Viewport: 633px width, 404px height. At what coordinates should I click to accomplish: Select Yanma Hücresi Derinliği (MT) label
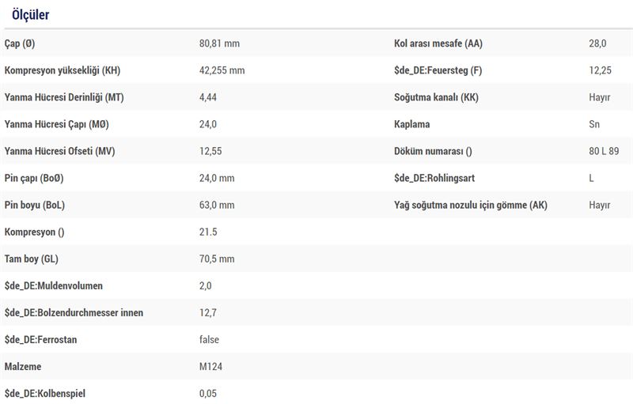[x=64, y=97]
